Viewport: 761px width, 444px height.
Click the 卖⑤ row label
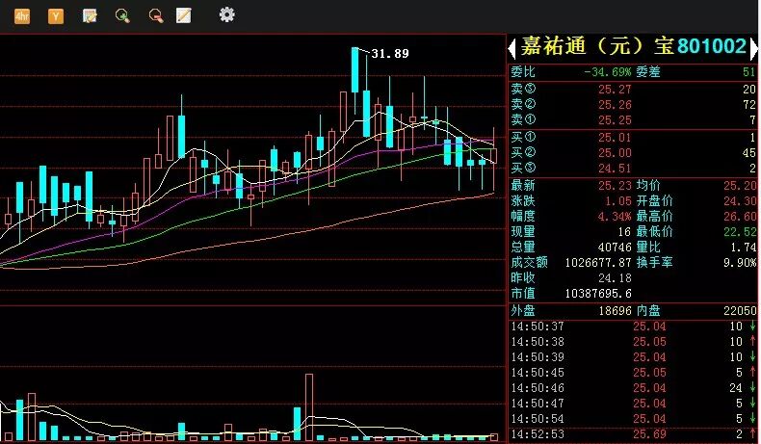[523, 89]
